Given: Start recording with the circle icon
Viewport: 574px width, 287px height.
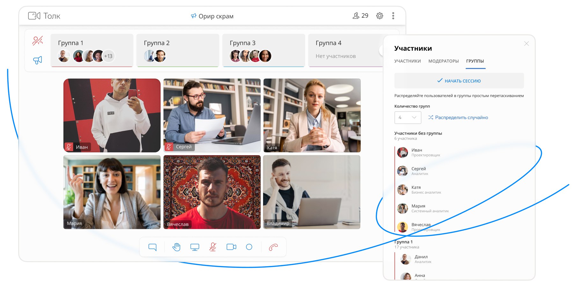Looking at the screenshot, I should [249, 247].
